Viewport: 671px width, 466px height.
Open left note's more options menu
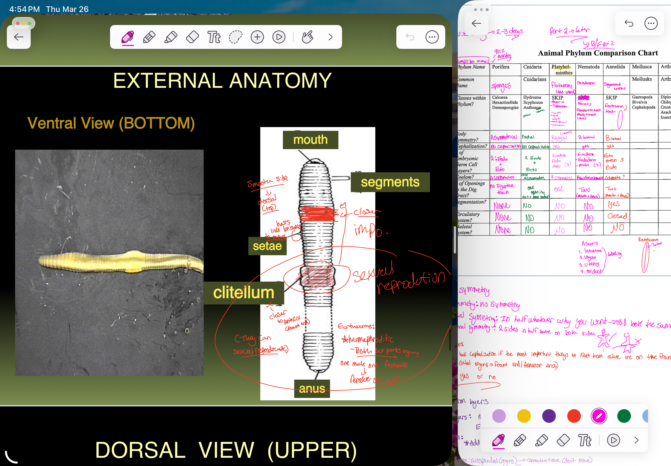pos(432,37)
